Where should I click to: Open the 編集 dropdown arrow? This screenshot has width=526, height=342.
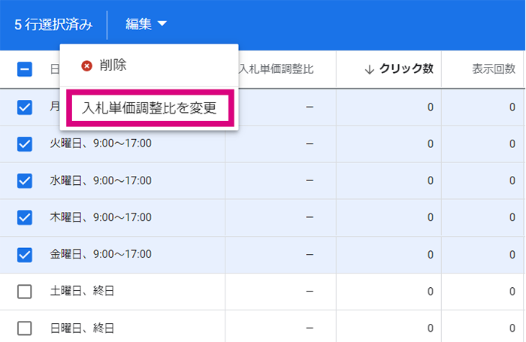[162, 23]
